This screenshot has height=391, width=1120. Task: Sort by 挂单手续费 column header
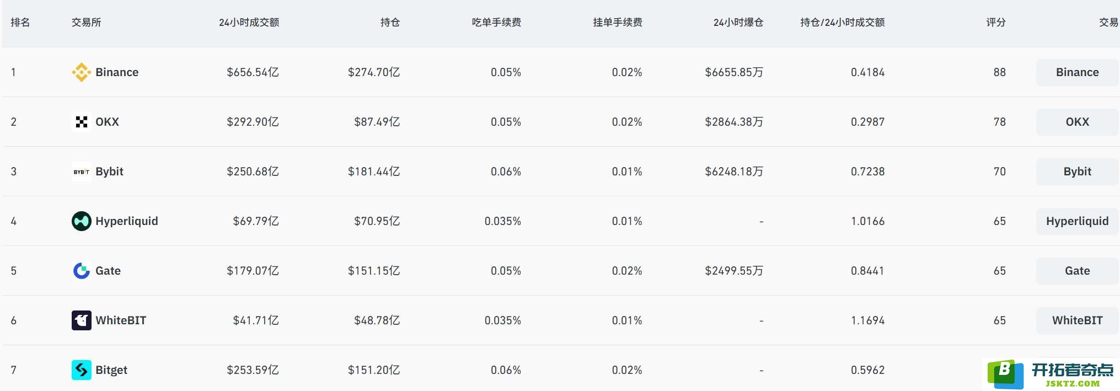point(618,23)
